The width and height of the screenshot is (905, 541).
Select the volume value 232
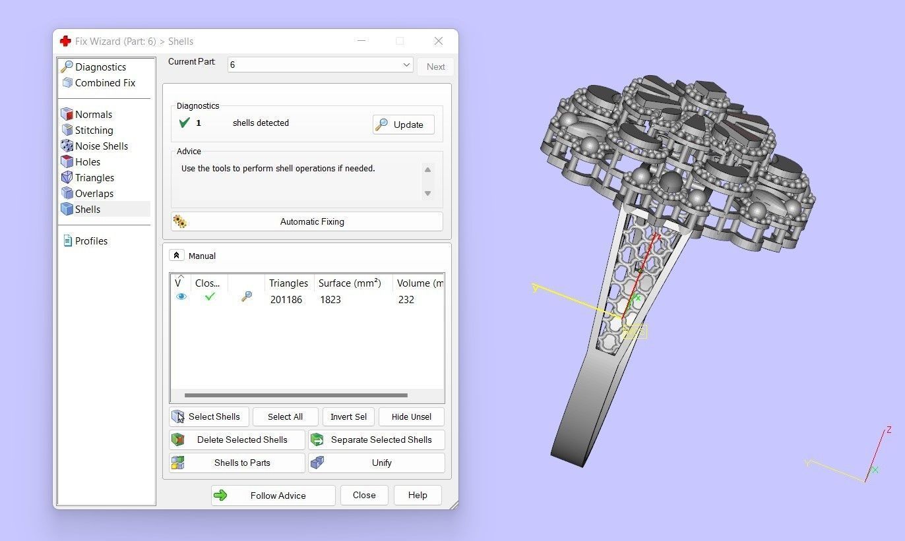pyautogui.click(x=406, y=299)
